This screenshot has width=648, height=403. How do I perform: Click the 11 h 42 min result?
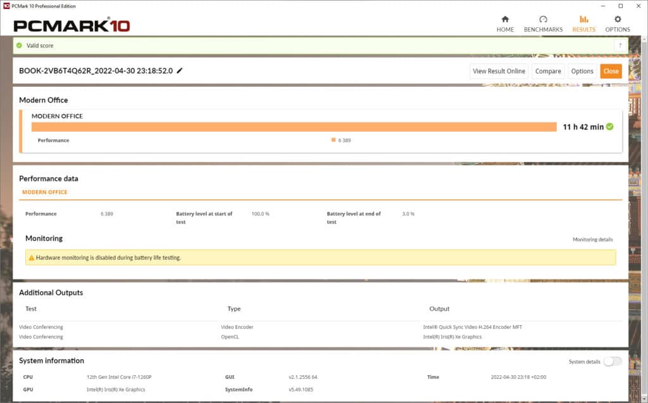tap(583, 127)
